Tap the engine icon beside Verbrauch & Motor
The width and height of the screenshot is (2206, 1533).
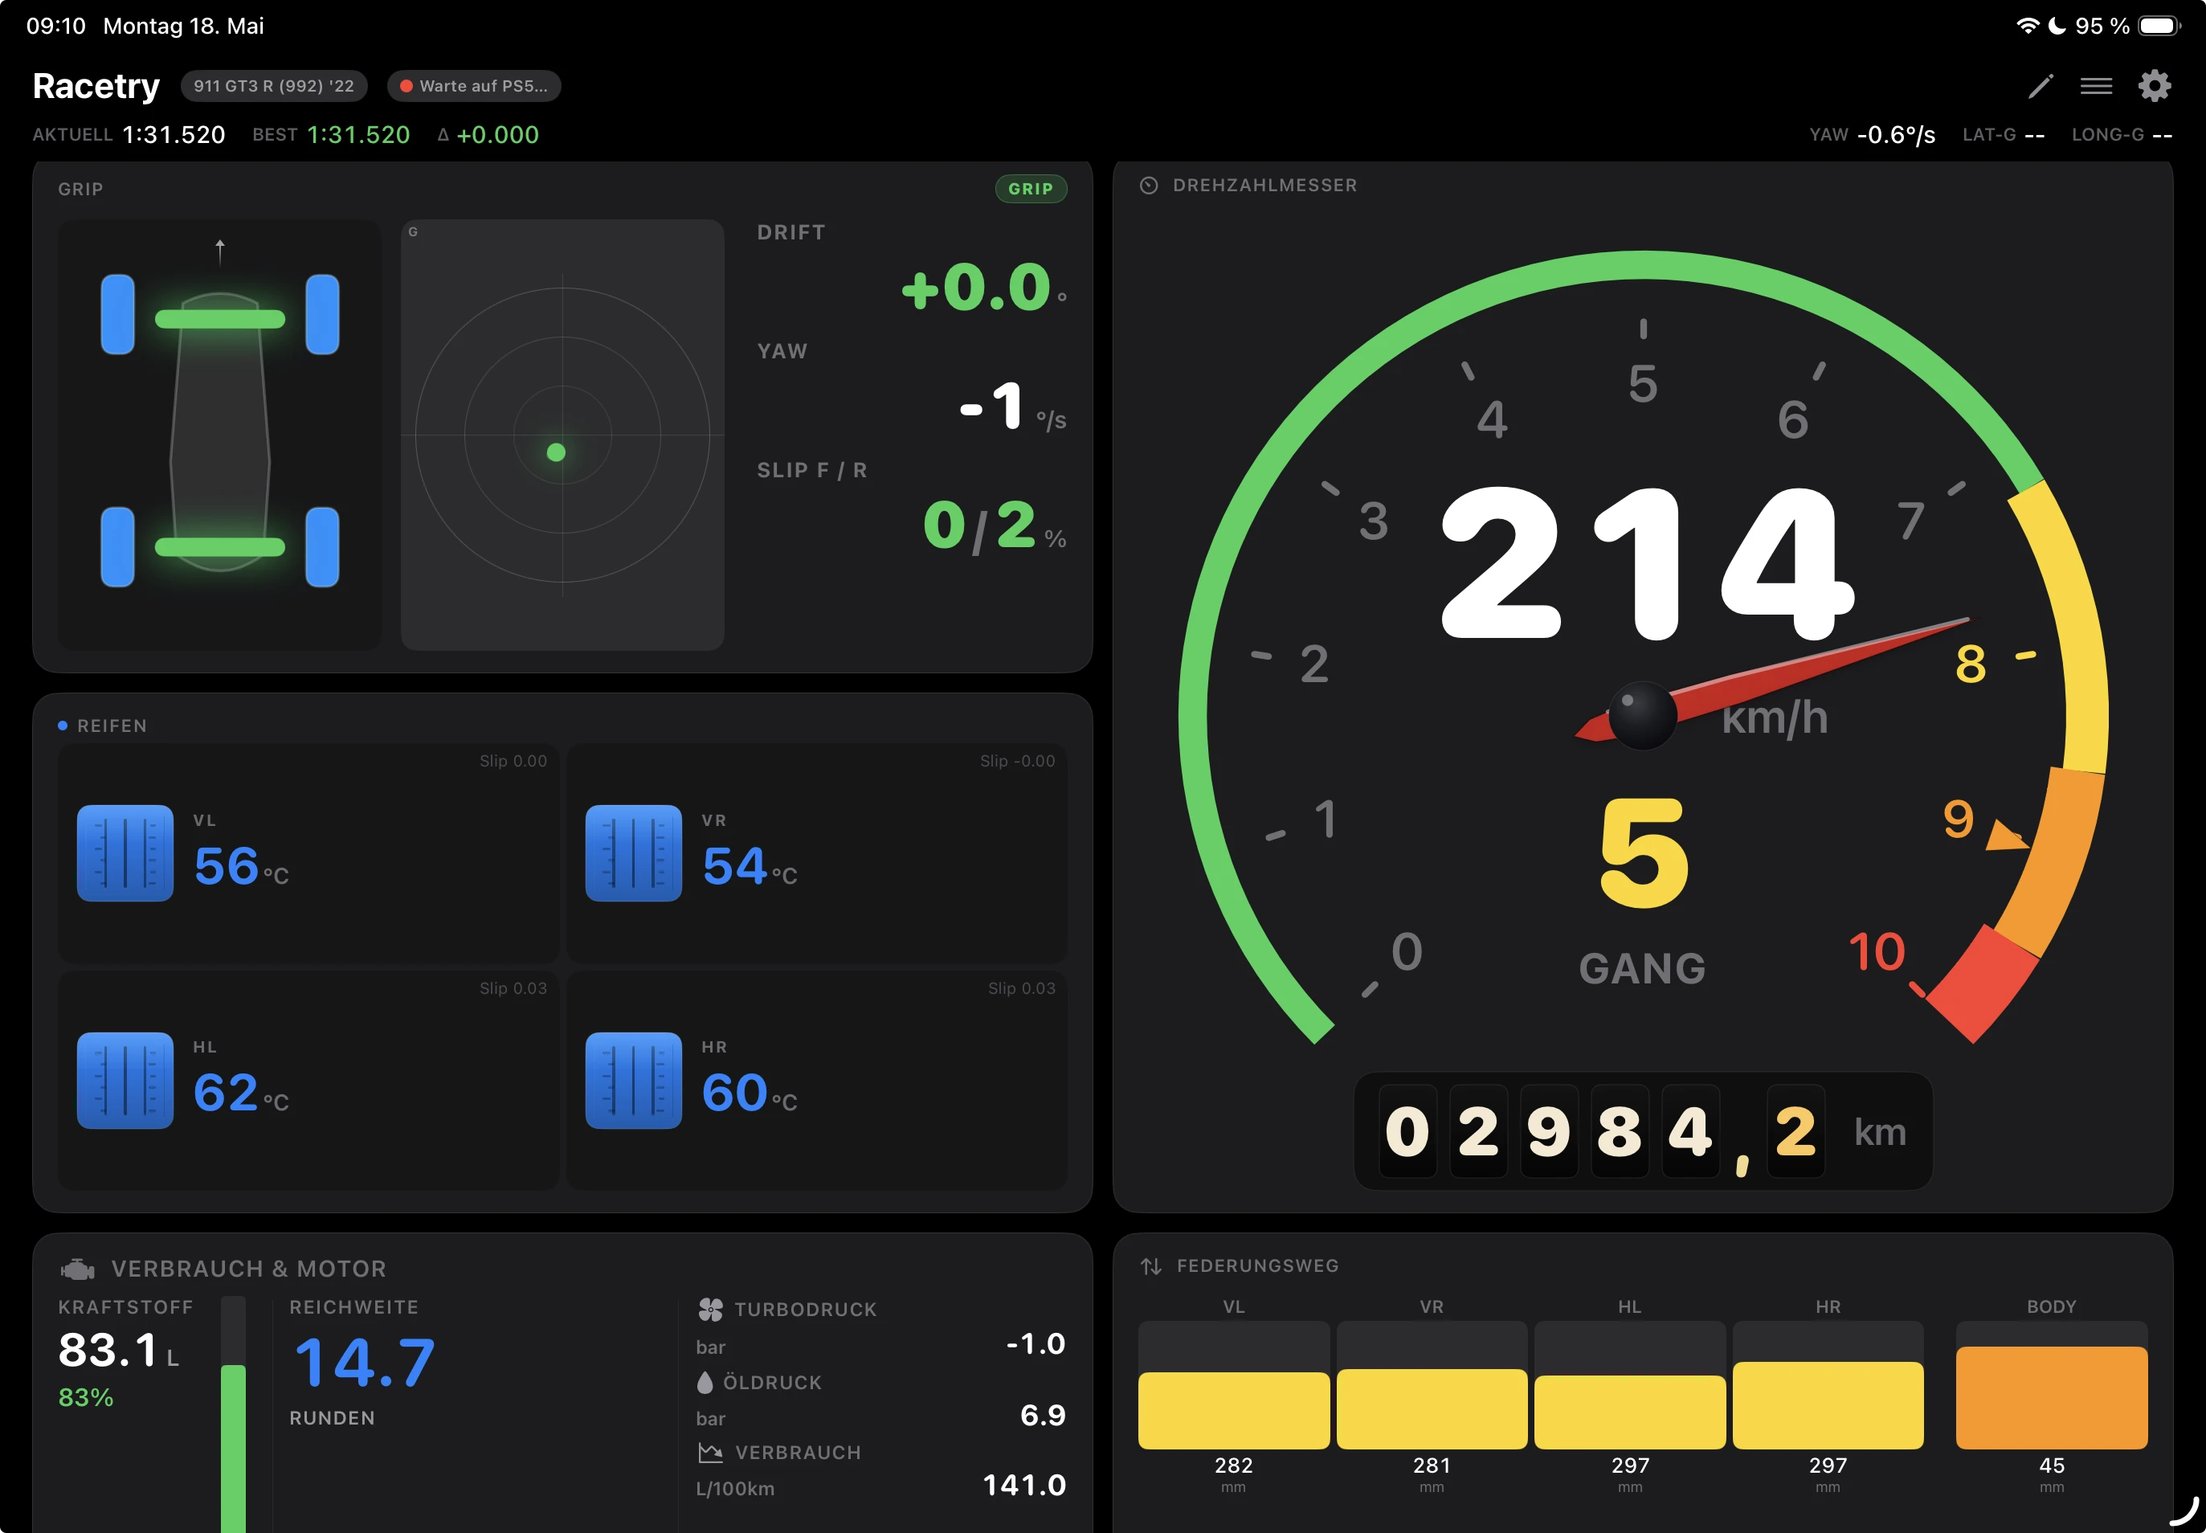pyautogui.click(x=78, y=1269)
